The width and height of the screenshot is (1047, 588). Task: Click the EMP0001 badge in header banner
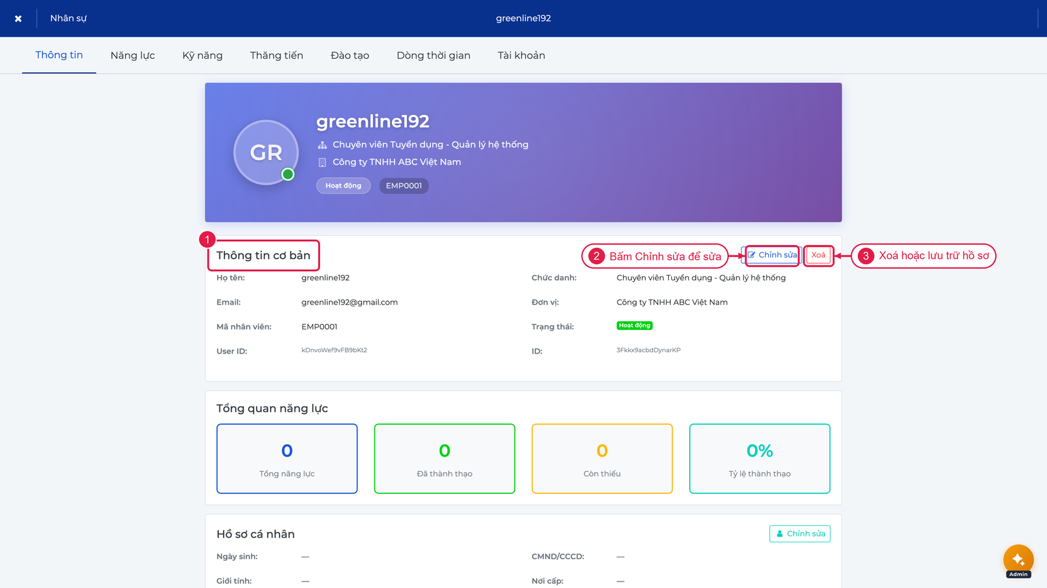point(404,186)
